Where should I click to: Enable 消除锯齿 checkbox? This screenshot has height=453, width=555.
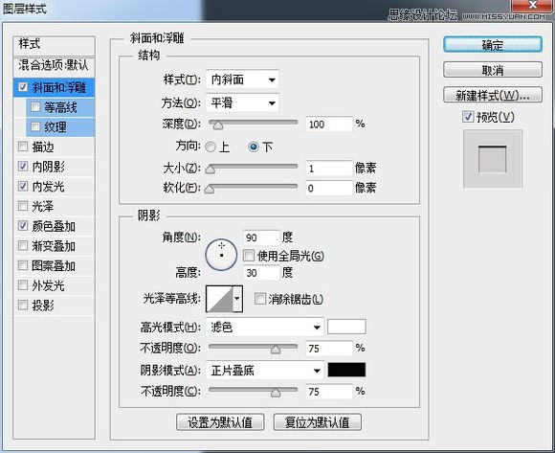(260, 299)
